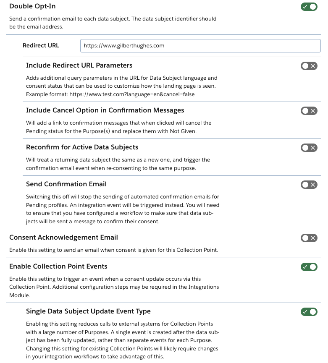Click the "Enable Collection Point Events" heading
328x363 pixels.
point(58,266)
